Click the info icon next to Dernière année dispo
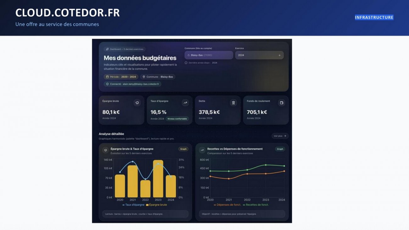 pyautogui.click(x=186, y=63)
